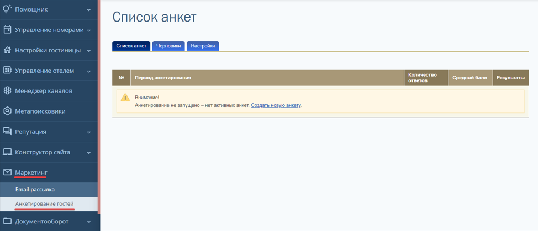Switch to the Список анкет tab
The width and height of the screenshot is (538, 231).
(x=131, y=46)
